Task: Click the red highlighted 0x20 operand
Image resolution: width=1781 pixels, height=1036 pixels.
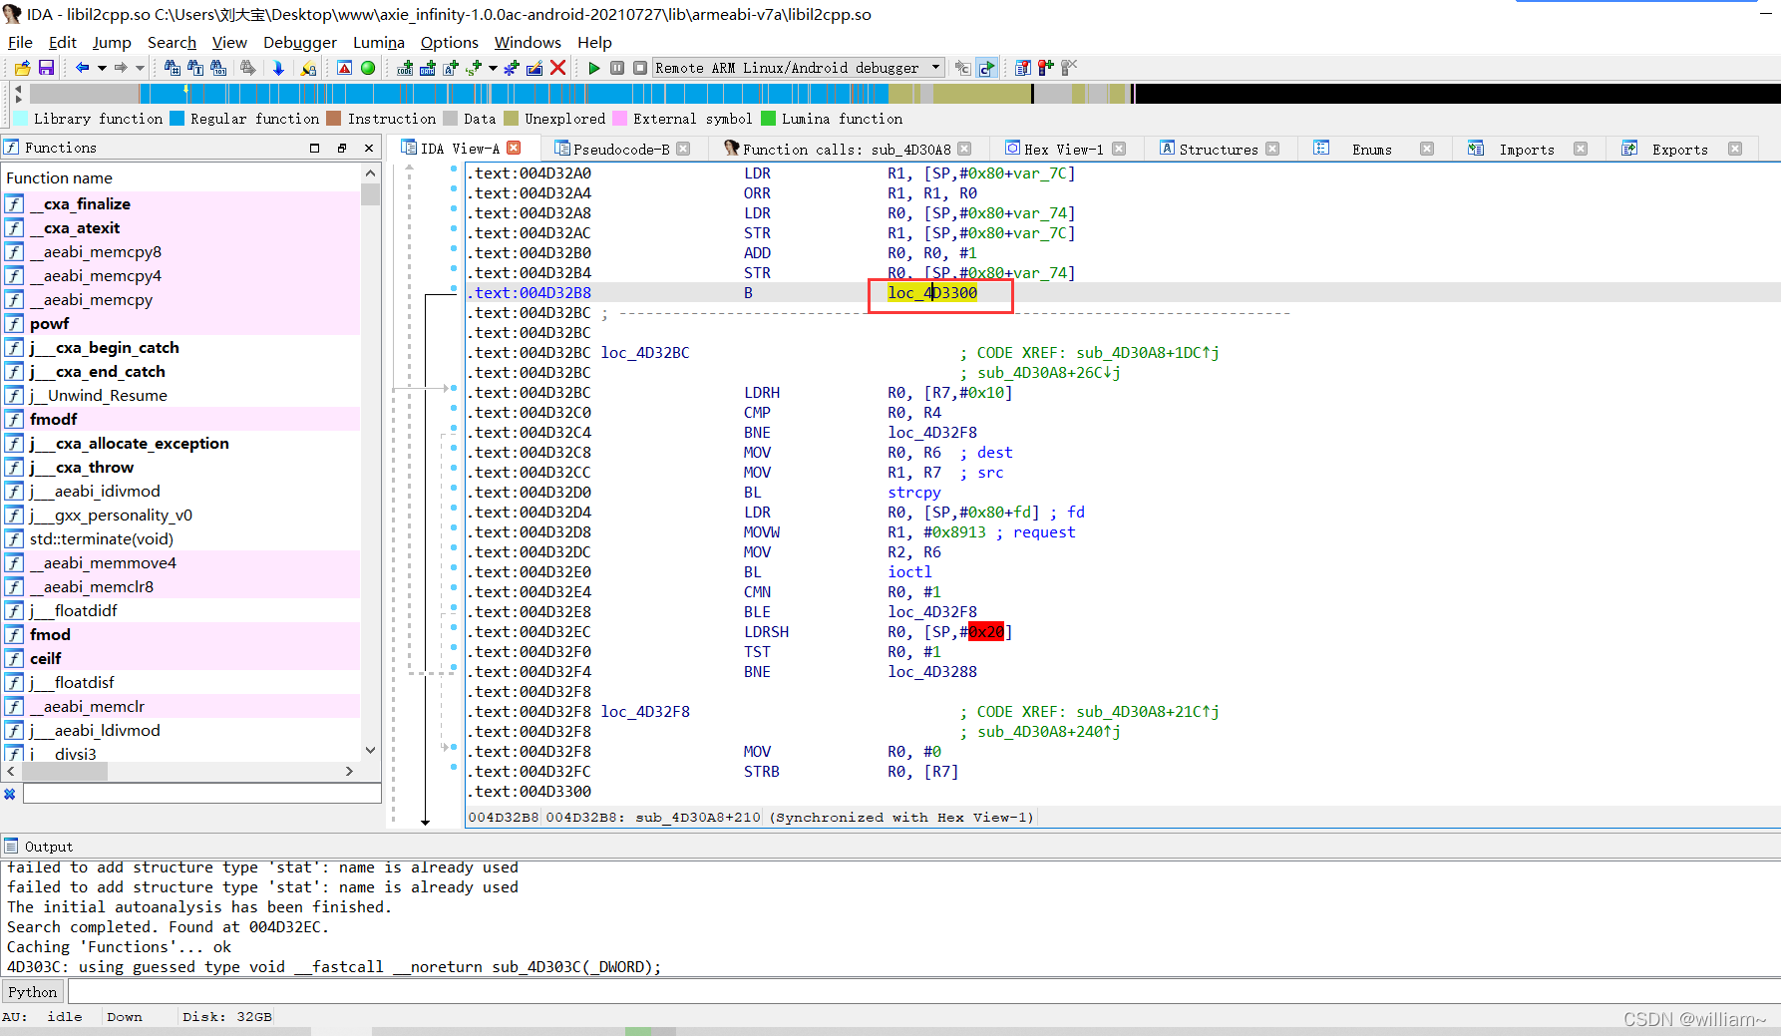Action: point(986,632)
